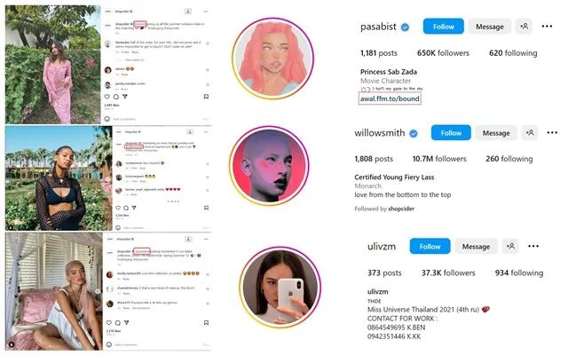View willowsmith's profile picture story
This screenshot has width=568, height=355.
pos(269,166)
